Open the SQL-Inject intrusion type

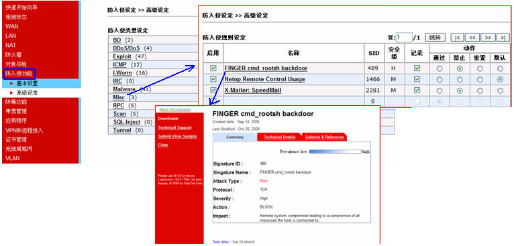pos(127,122)
